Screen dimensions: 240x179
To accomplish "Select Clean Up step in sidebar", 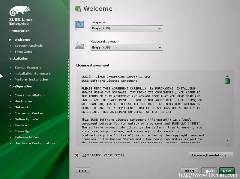I will (22, 131).
